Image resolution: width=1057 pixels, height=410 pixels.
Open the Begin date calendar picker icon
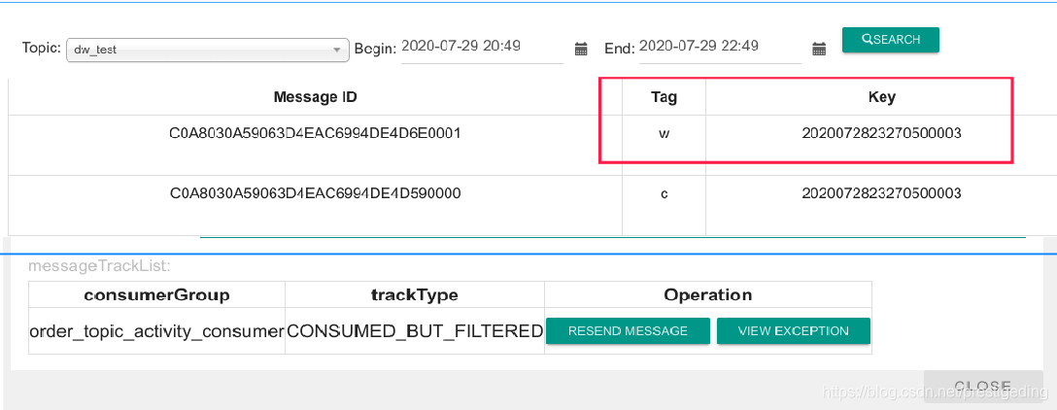coord(581,49)
